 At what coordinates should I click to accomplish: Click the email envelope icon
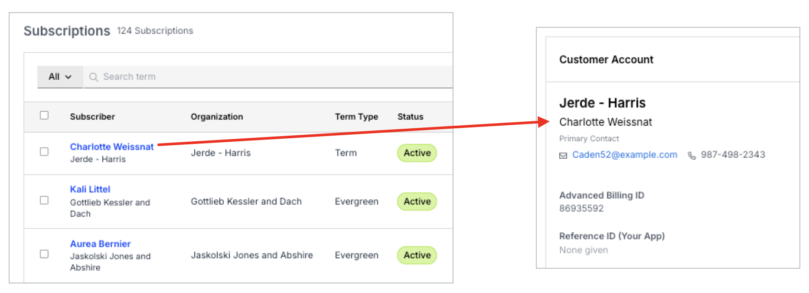563,156
